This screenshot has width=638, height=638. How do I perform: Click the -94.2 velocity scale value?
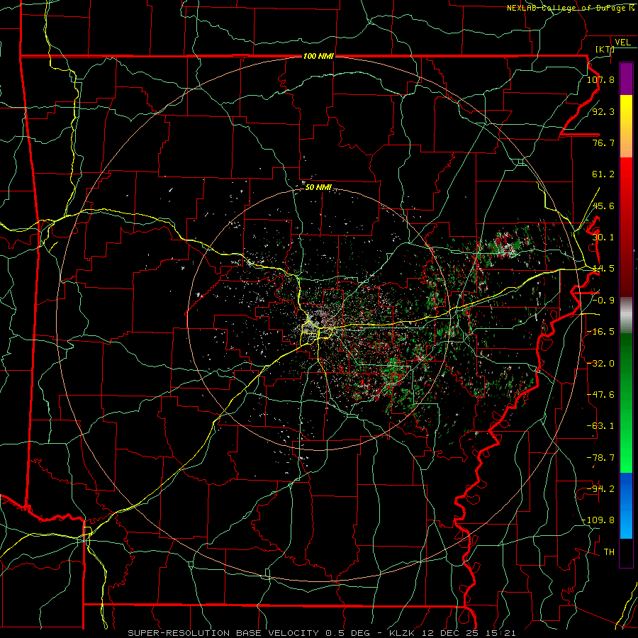tap(600, 489)
